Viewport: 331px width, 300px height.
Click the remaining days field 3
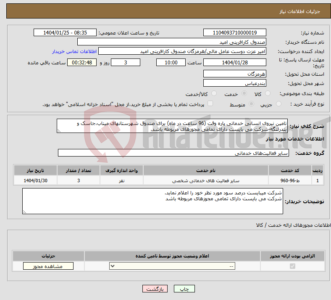tap(126, 62)
